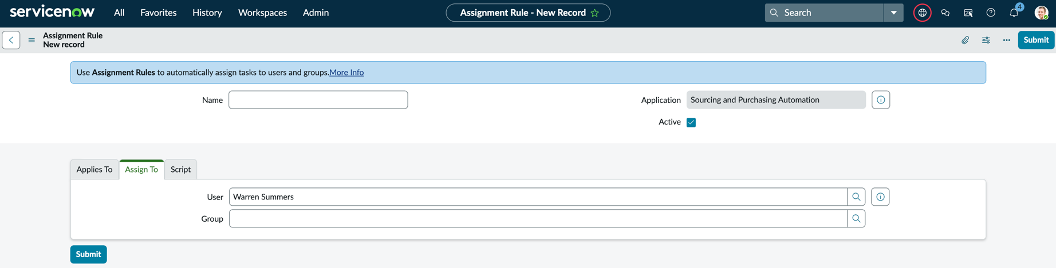Open User lookup magnifier icon
Screen dimensions: 1056x268
pyautogui.click(x=856, y=197)
